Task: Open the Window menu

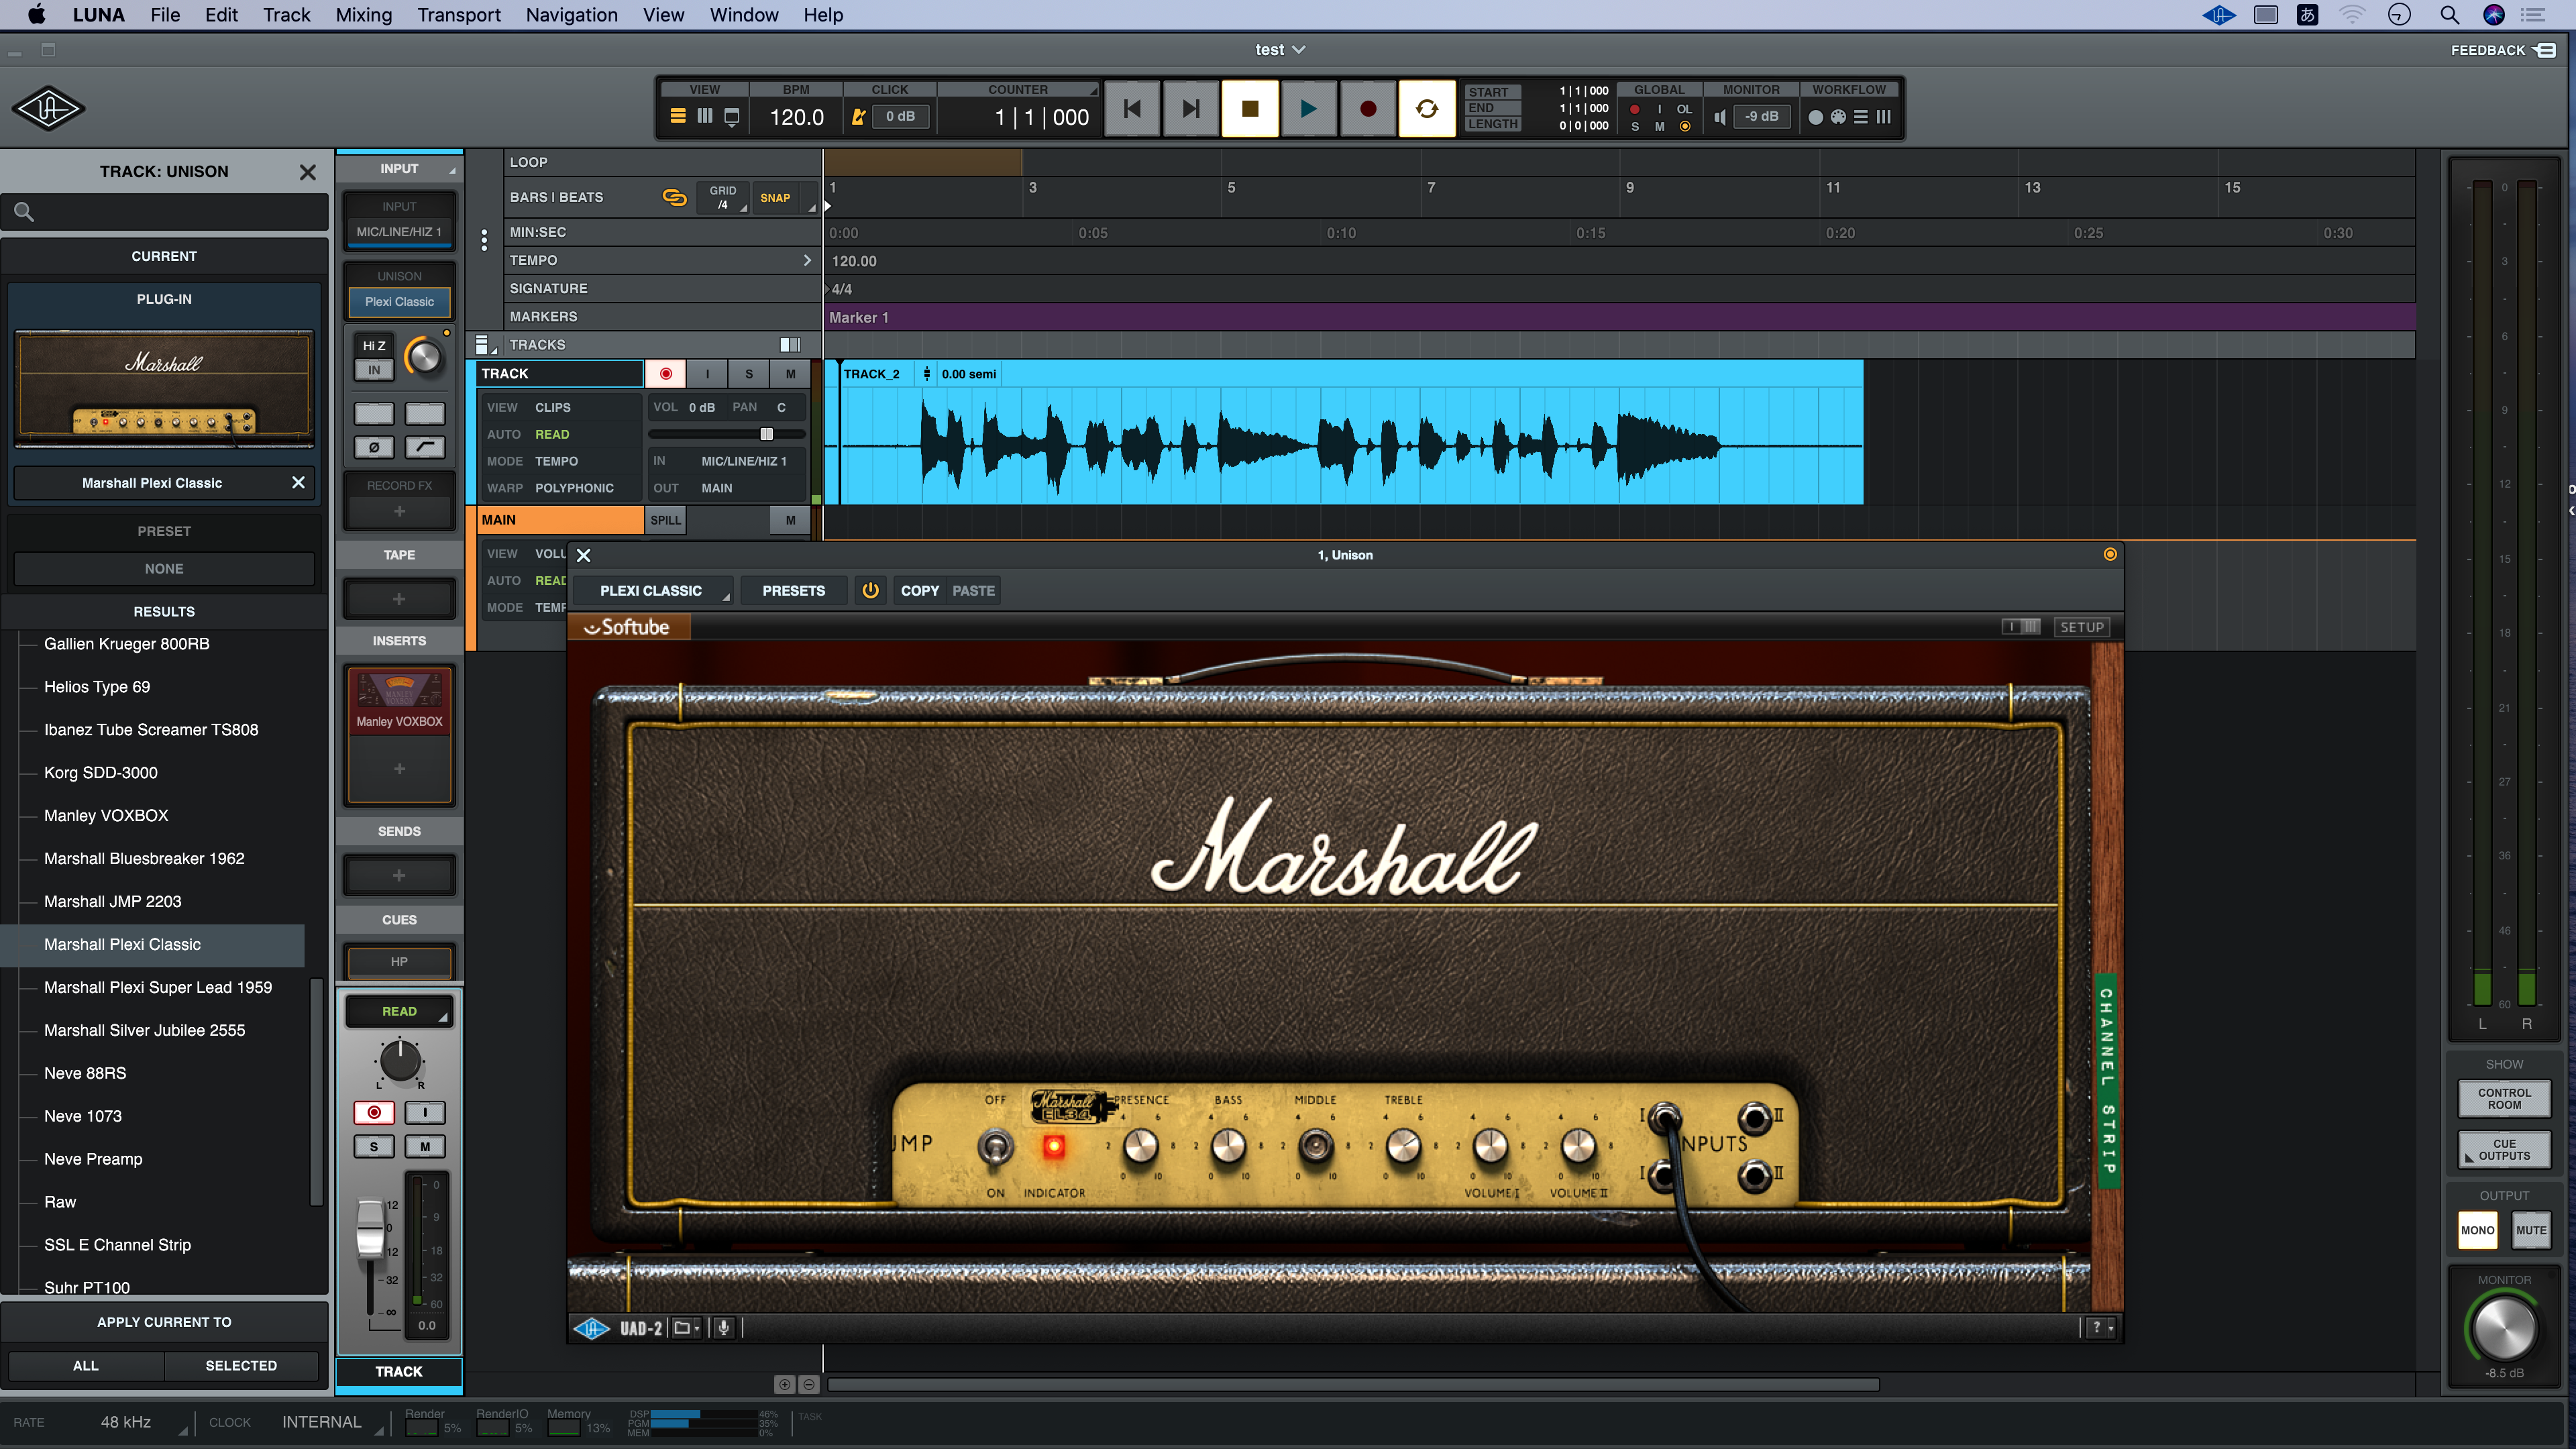Action: pyautogui.click(x=744, y=15)
